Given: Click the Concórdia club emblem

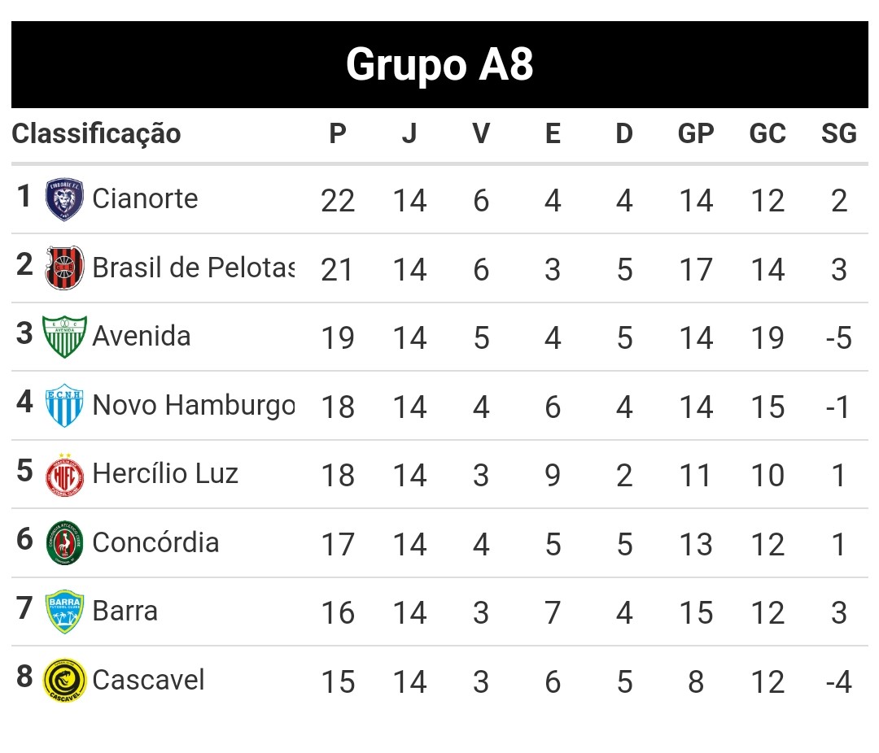Looking at the screenshot, I should [64, 543].
